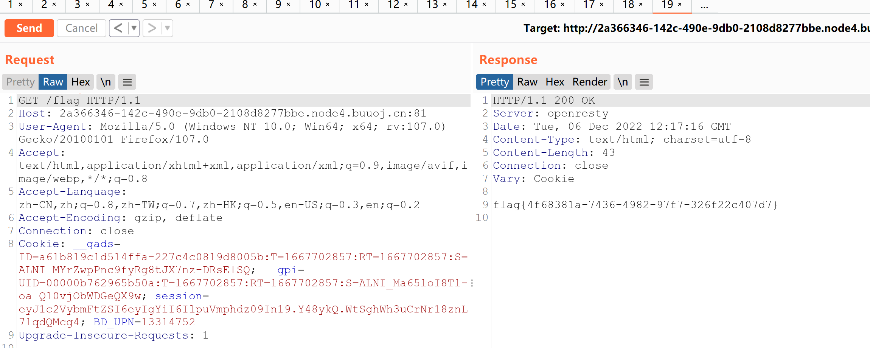This screenshot has width=870, height=348.
Task: Close Repeater tab 19 with its x
Action: point(680,5)
